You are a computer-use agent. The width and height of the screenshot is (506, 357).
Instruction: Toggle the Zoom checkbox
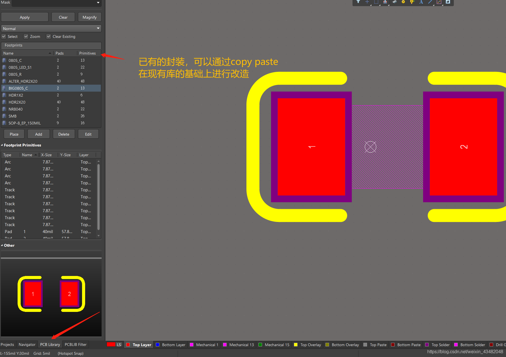[x=26, y=36]
